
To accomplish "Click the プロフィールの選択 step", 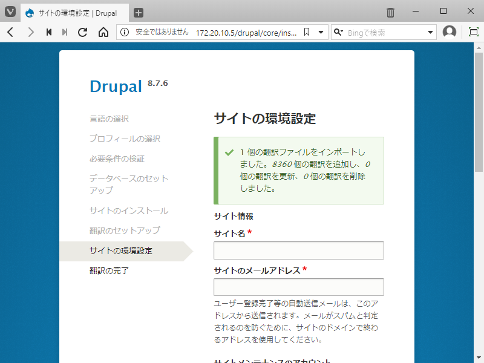I will [x=125, y=139].
